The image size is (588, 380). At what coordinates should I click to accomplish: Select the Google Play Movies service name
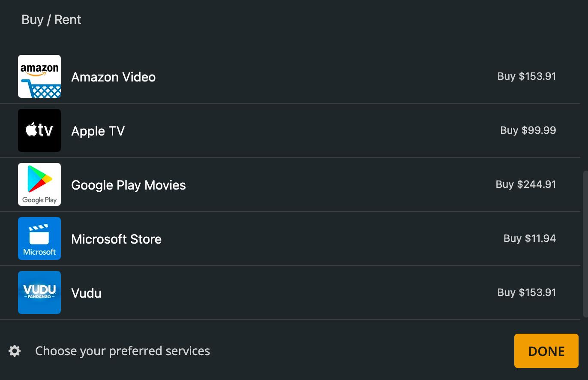[129, 185]
